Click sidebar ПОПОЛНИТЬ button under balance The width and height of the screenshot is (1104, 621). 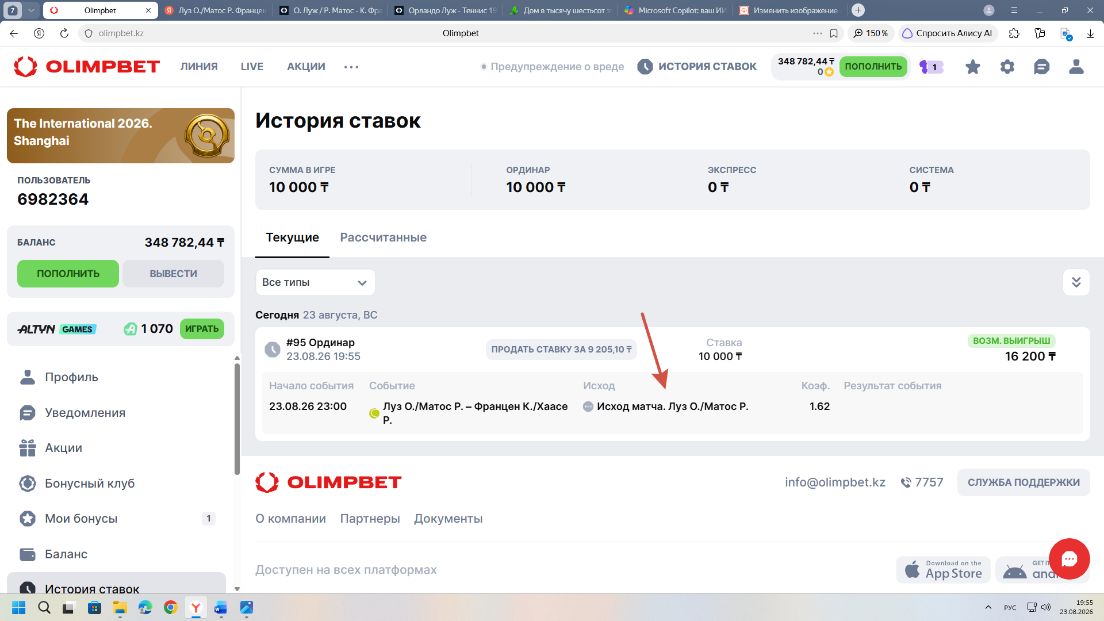click(68, 274)
